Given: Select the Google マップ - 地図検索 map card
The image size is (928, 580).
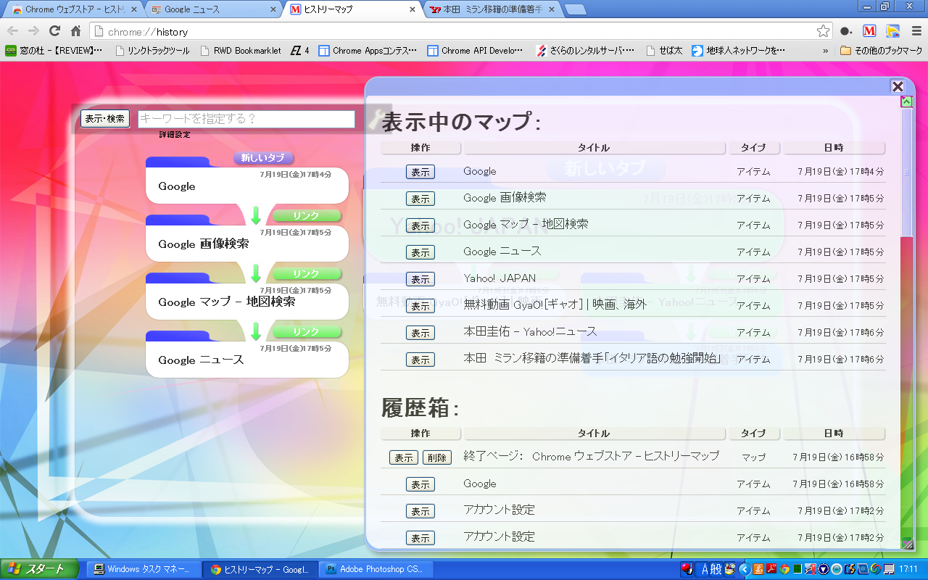Looking at the screenshot, I should tap(247, 302).
